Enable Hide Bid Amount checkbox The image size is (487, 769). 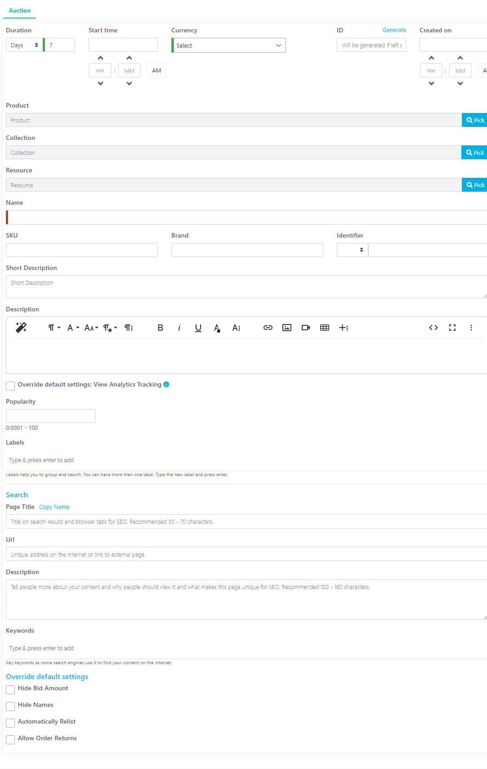pos(10,689)
